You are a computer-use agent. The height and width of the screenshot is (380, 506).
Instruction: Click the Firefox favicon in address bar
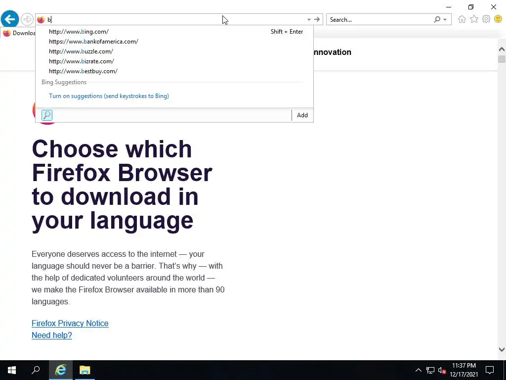41,20
